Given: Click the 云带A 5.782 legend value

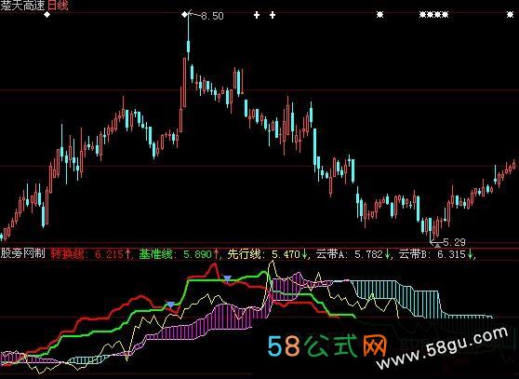Looking at the screenshot, I should (x=353, y=254).
